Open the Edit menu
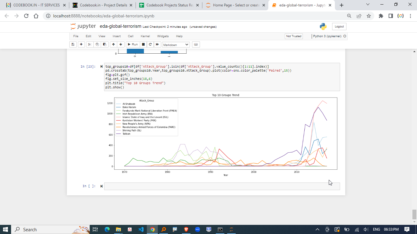Image resolution: width=417 pixels, height=234 pixels. tap(89, 36)
